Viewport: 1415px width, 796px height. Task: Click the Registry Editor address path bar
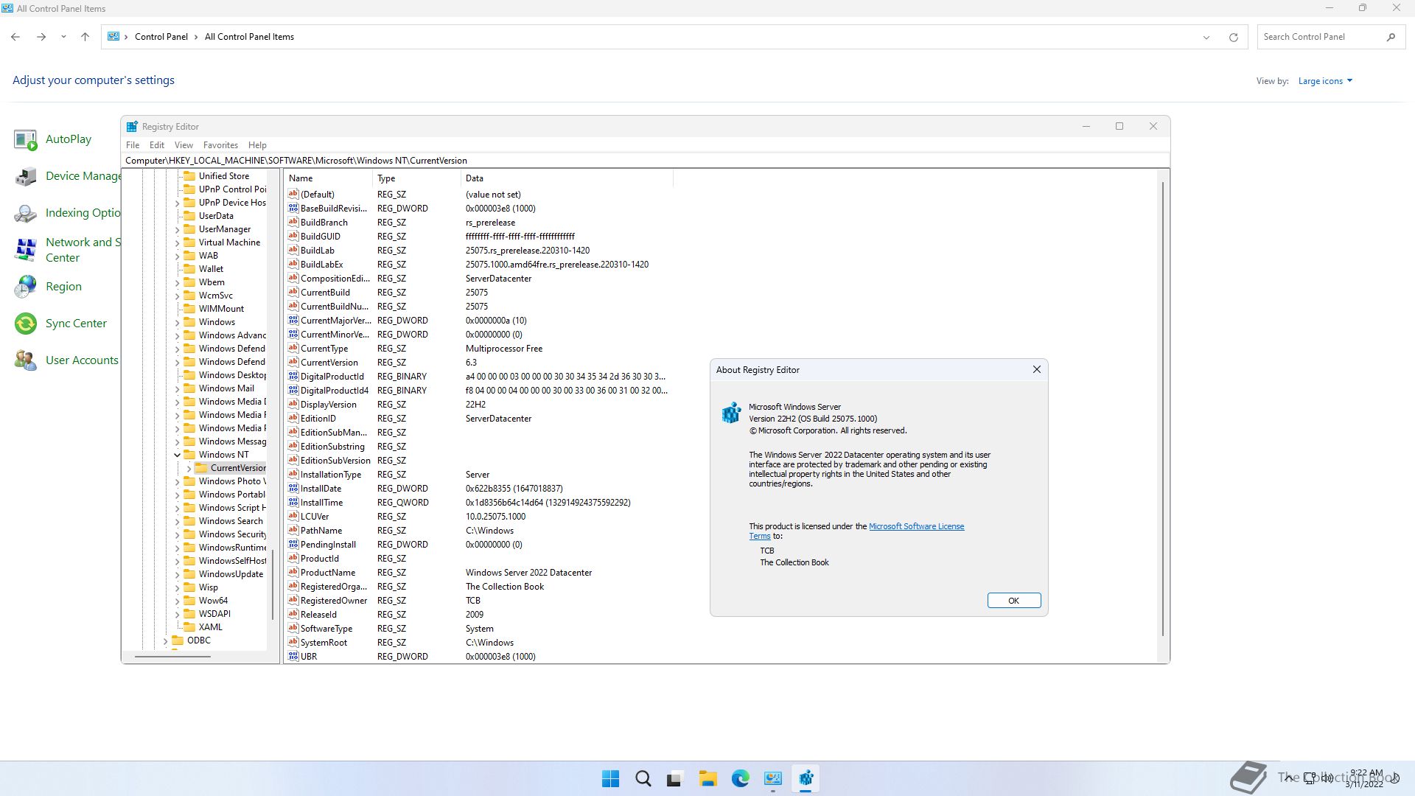(x=645, y=161)
